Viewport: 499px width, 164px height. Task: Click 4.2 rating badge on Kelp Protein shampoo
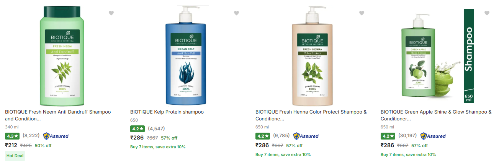pos(137,128)
